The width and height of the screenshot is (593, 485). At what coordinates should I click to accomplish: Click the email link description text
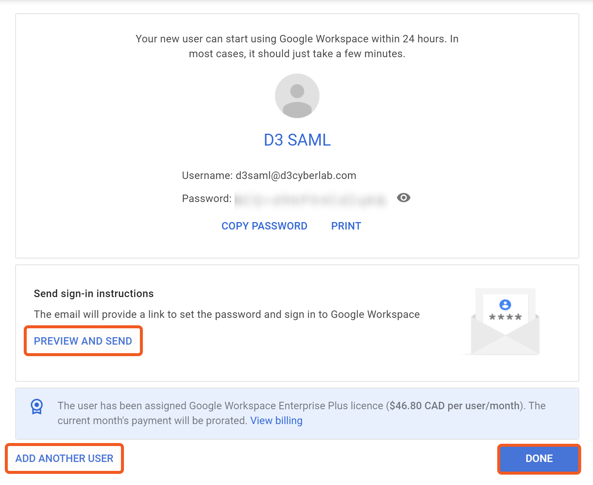pyautogui.click(x=226, y=314)
